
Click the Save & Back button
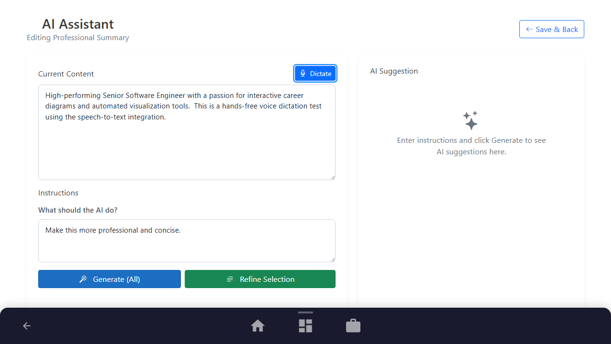point(552,29)
